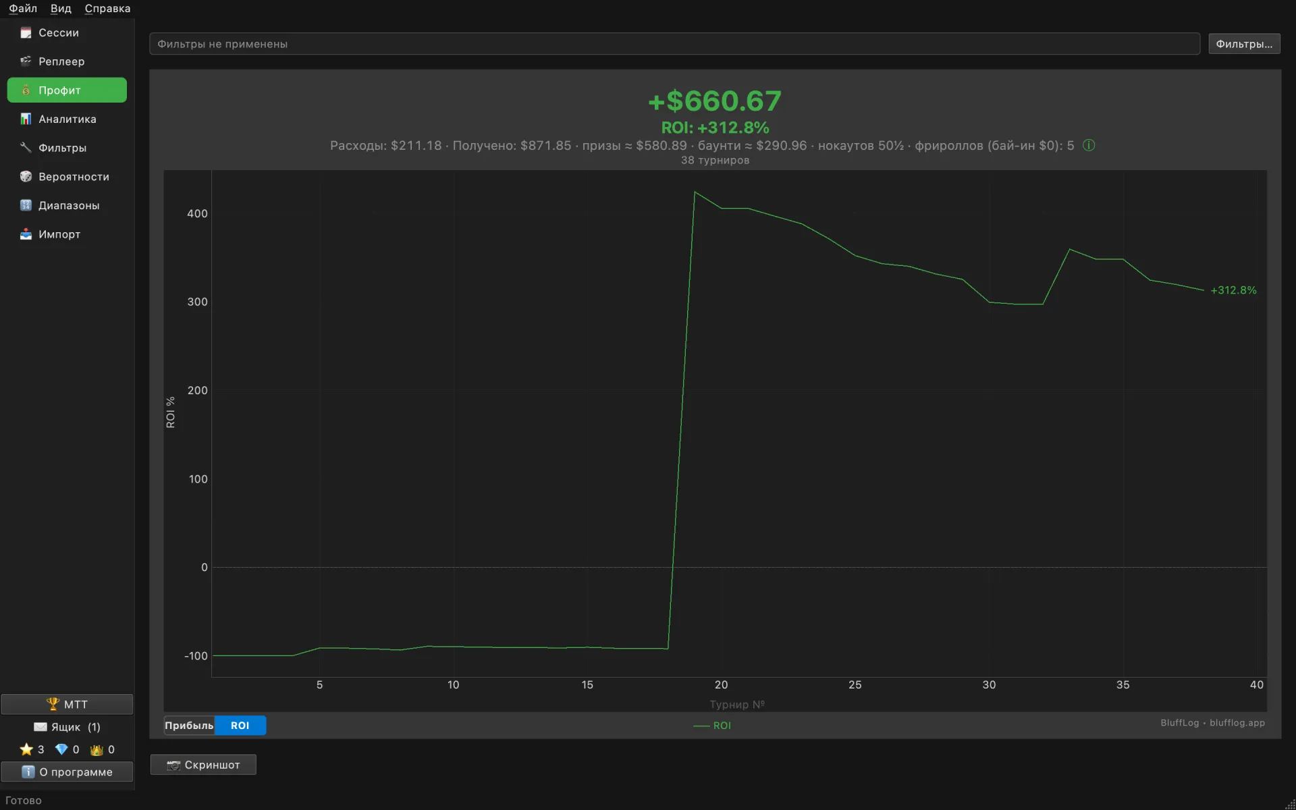Image resolution: width=1296 pixels, height=810 pixels.
Task: Click the +312.8% end-of-line label
Action: point(1233,290)
